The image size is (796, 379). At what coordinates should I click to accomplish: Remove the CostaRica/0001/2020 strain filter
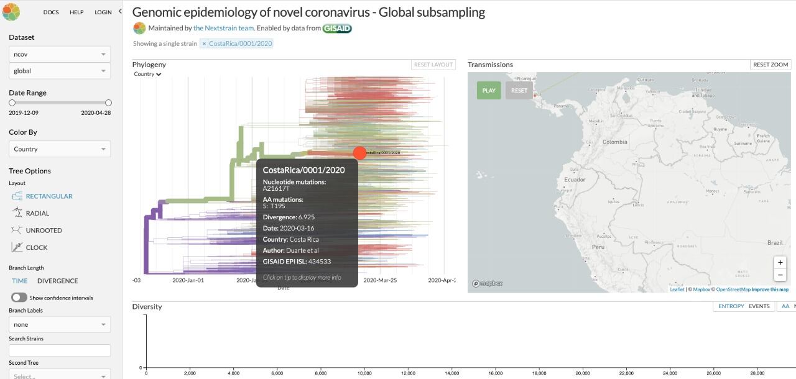tap(204, 43)
